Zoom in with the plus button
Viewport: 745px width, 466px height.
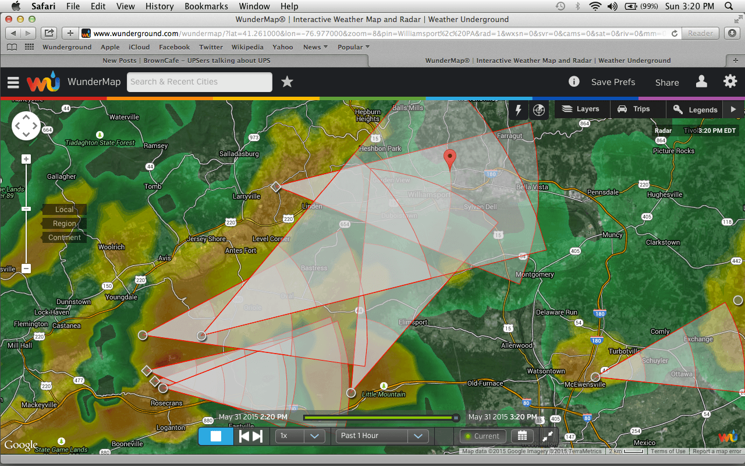click(x=26, y=159)
